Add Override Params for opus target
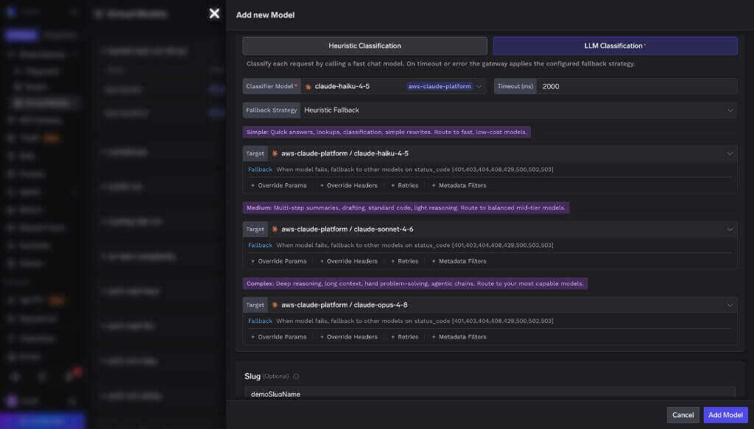 pos(278,337)
